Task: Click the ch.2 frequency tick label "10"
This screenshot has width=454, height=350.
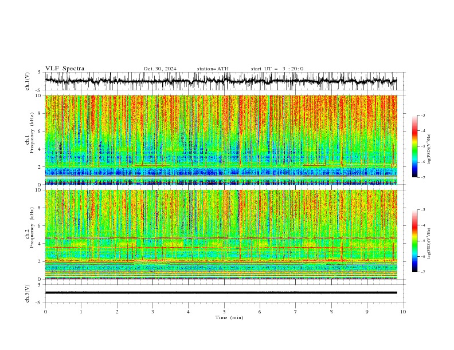Action: (40, 190)
